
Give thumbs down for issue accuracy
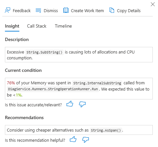coord(82,104)
